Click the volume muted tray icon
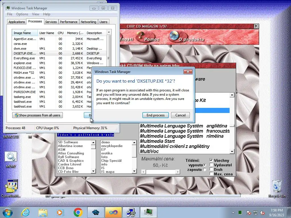The width and height of the screenshot is (291, 218). [x=262, y=213]
